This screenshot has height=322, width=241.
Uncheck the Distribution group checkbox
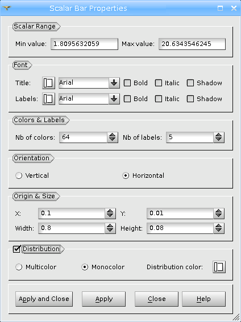pos(16,249)
